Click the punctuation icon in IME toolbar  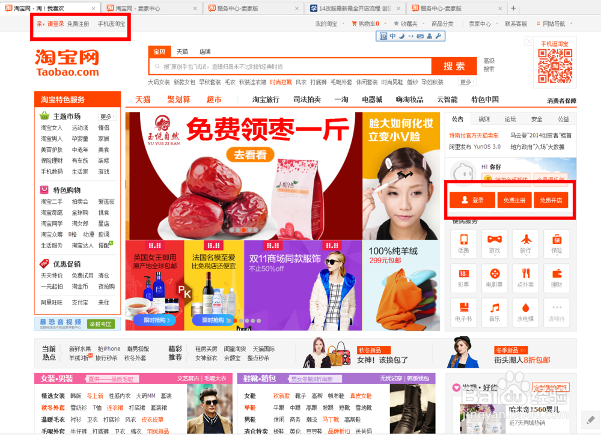410,36
